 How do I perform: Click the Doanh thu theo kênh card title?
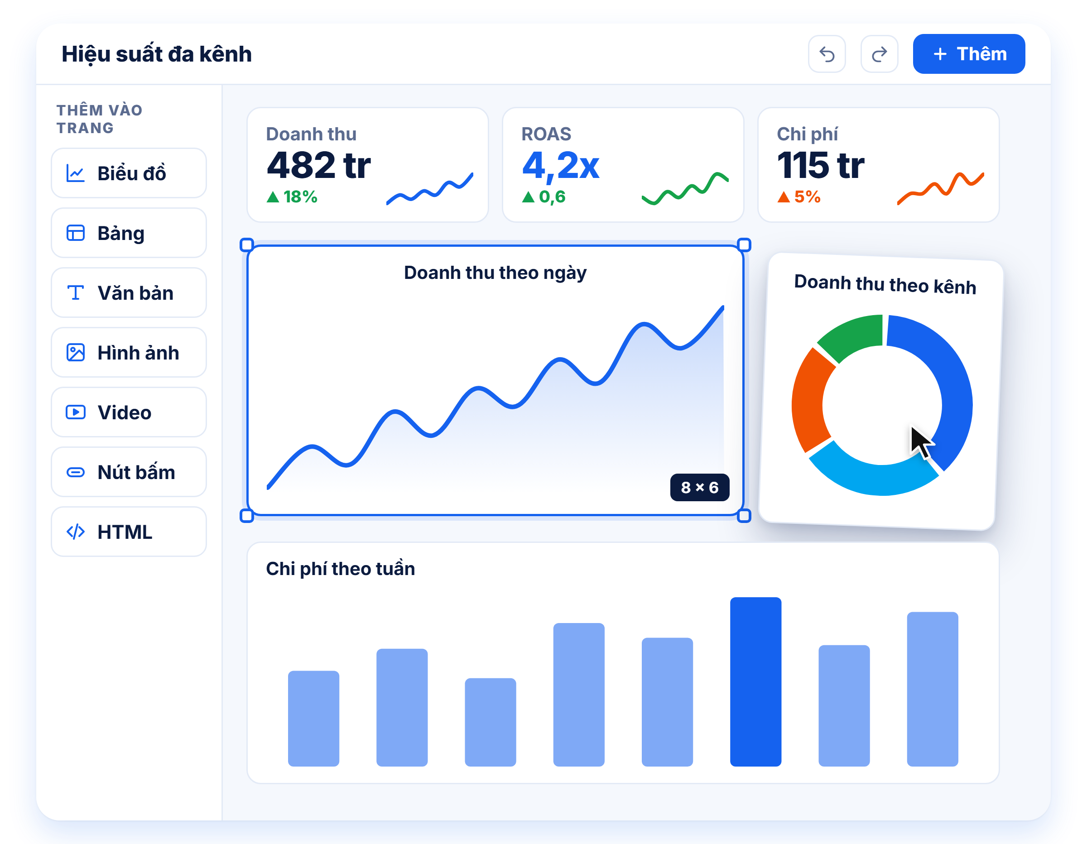885,285
